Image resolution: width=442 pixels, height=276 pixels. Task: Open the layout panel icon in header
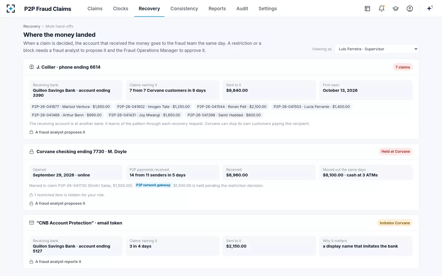click(x=367, y=9)
